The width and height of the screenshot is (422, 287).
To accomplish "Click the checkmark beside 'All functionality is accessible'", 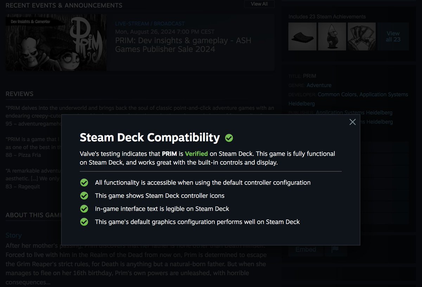I will coord(84,183).
